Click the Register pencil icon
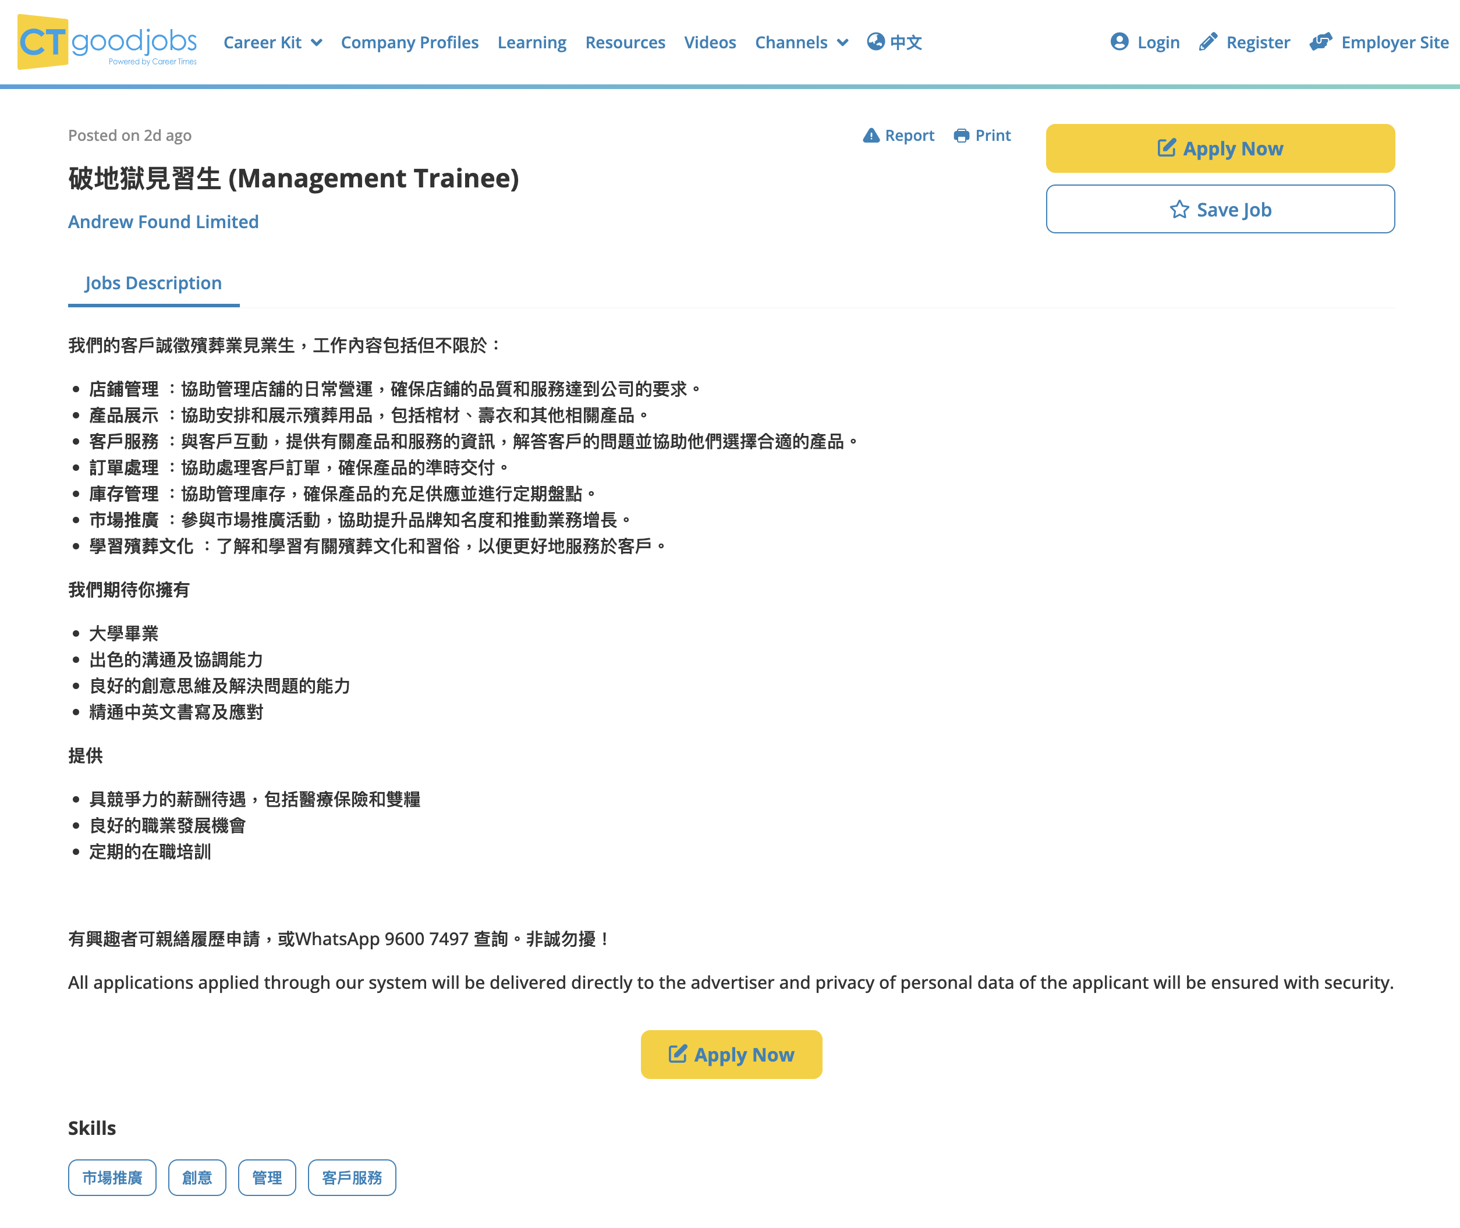 (x=1208, y=42)
